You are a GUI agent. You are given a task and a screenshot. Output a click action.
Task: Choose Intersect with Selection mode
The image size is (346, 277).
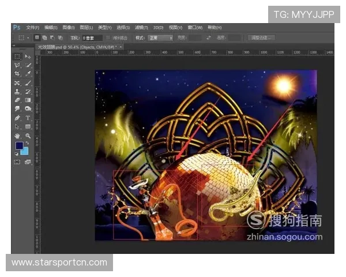pyautogui.click(x=60, y=38)
